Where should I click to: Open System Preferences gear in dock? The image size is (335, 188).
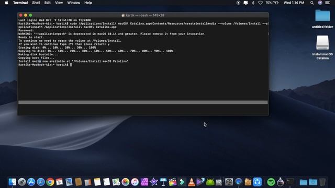[229, 182]
